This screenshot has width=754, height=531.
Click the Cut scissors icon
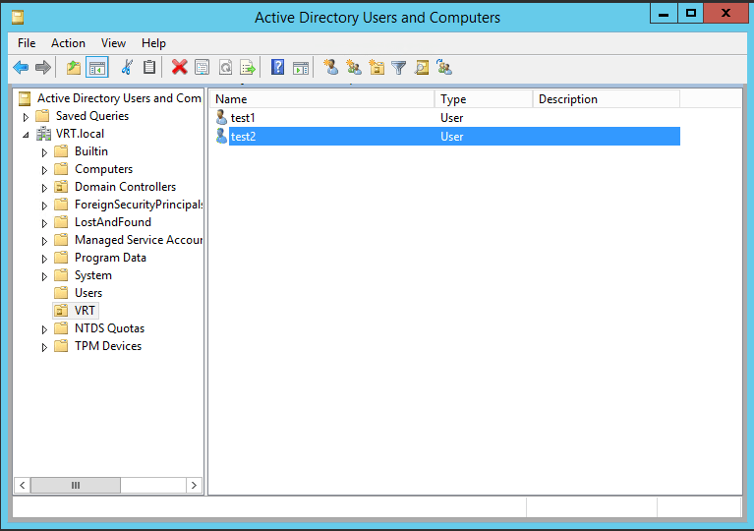(x=127, y=67)
